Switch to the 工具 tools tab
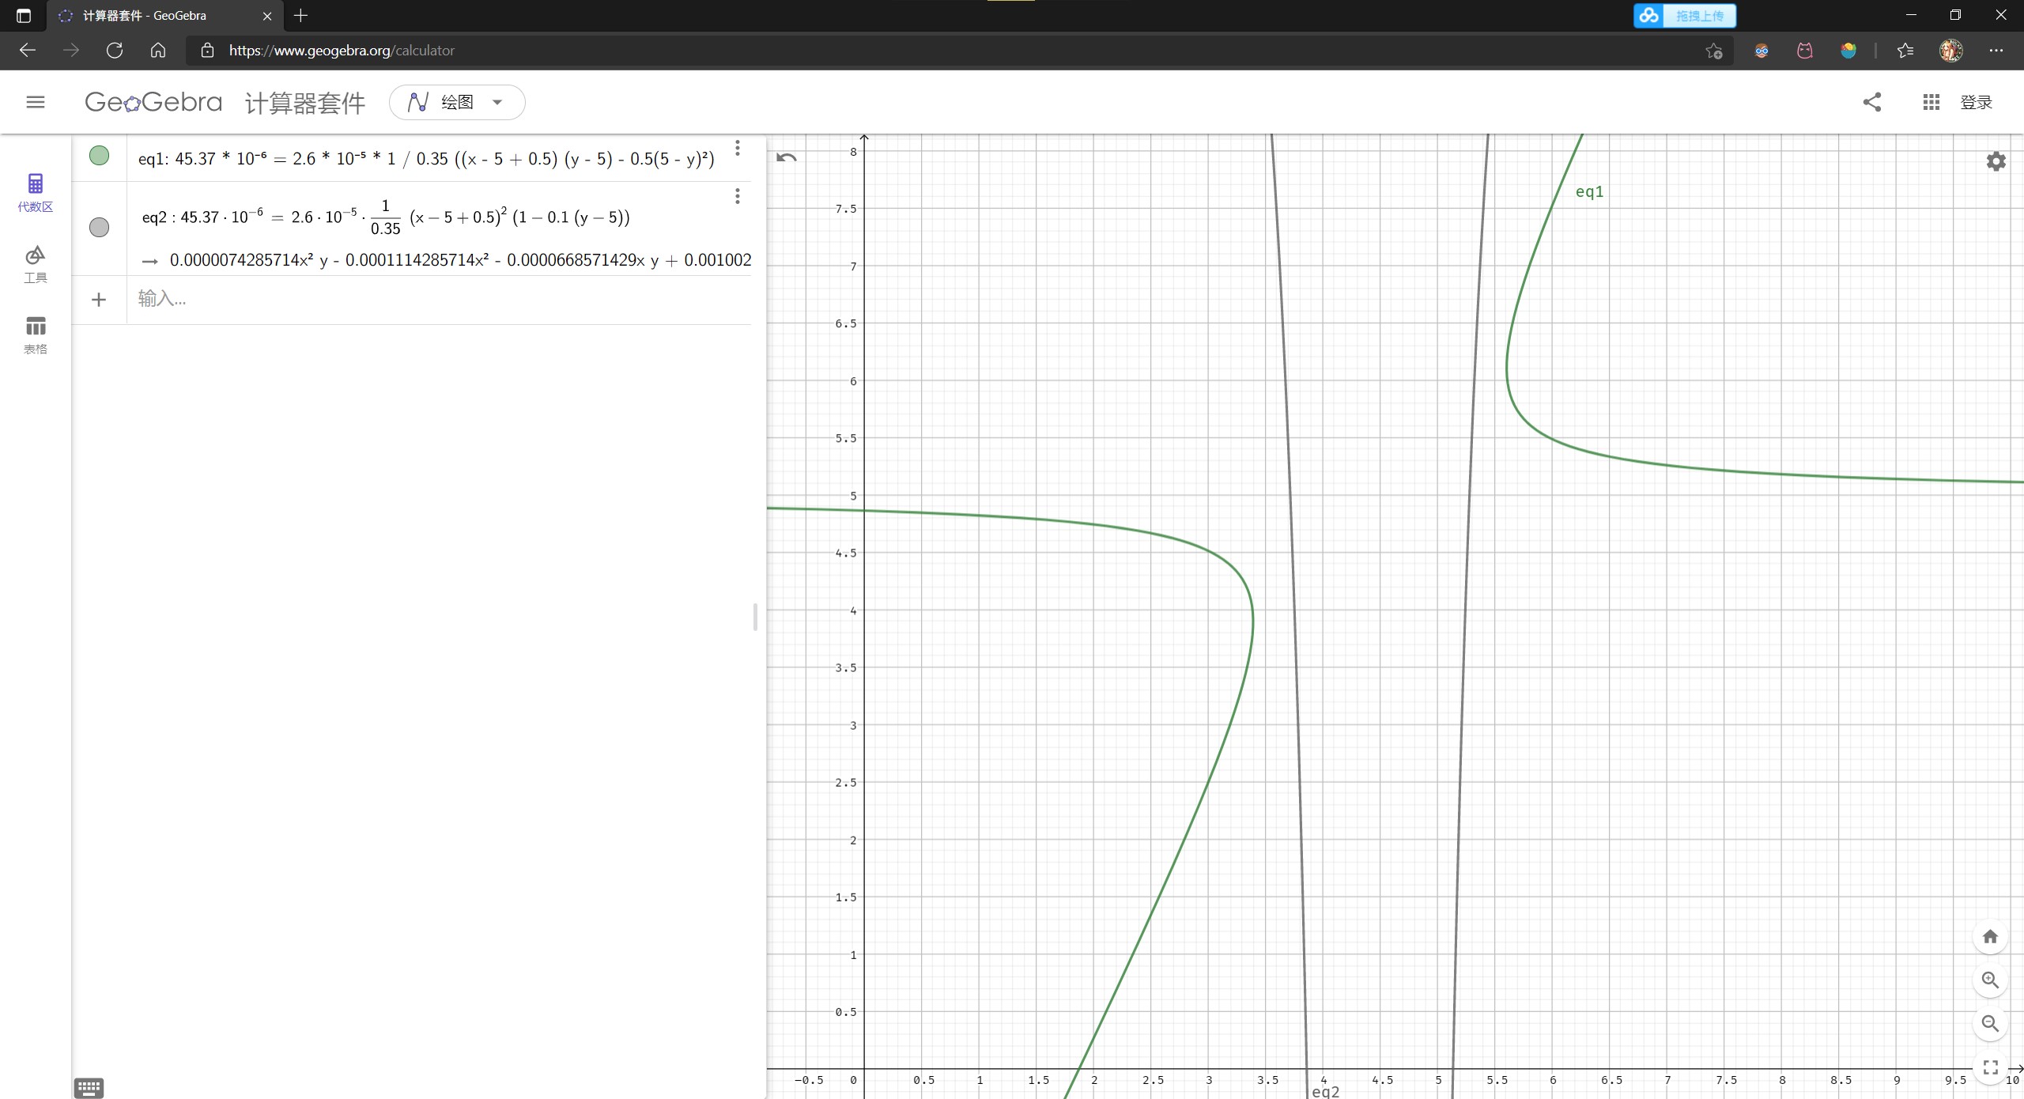The width and height of the screenshot is (2024, 1099). 36,264
